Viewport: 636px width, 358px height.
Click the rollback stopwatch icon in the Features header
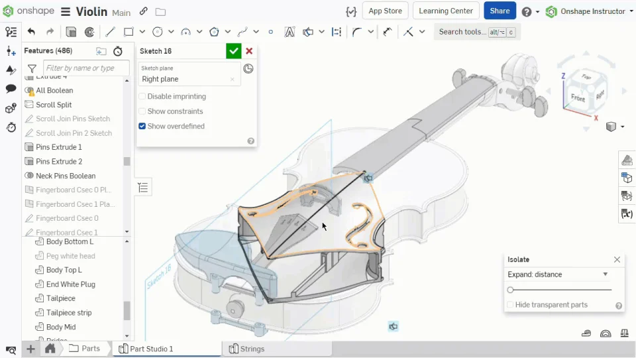click(x=118, y=51)
